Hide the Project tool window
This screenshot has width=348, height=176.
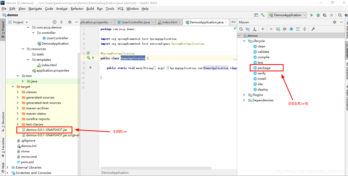pyautogui.click(x=76, y=22)
